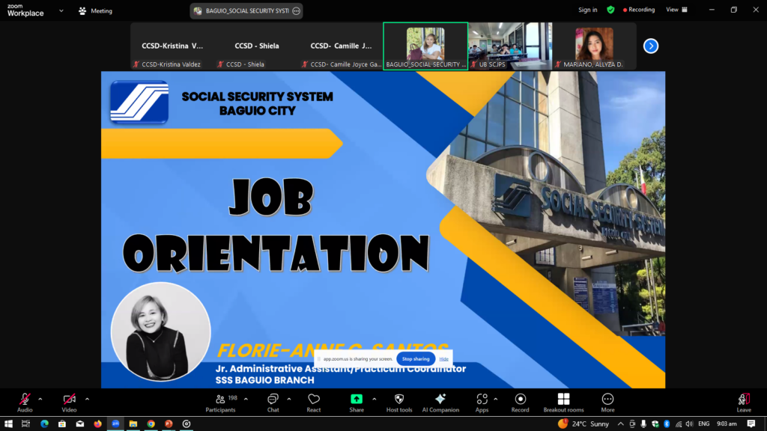Open File Explorer from the taskbar
The image size is (767, 431).
(x=133, y=424)
